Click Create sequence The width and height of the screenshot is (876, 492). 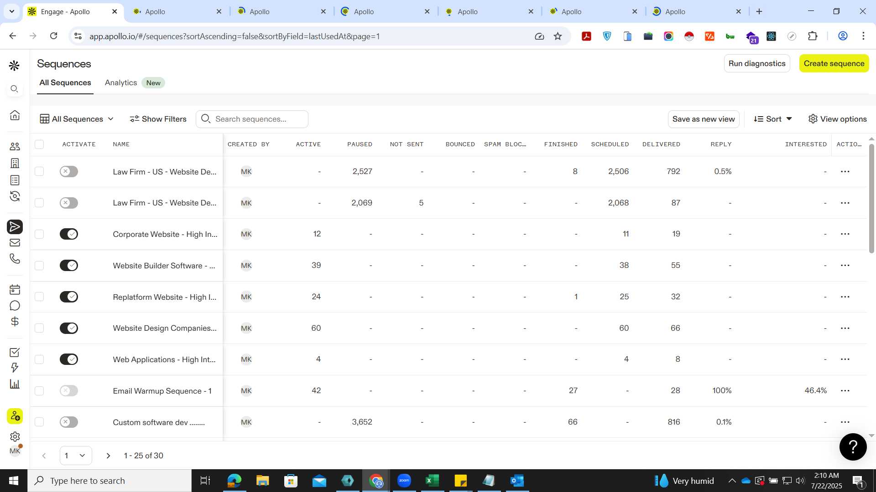point(834,63)
